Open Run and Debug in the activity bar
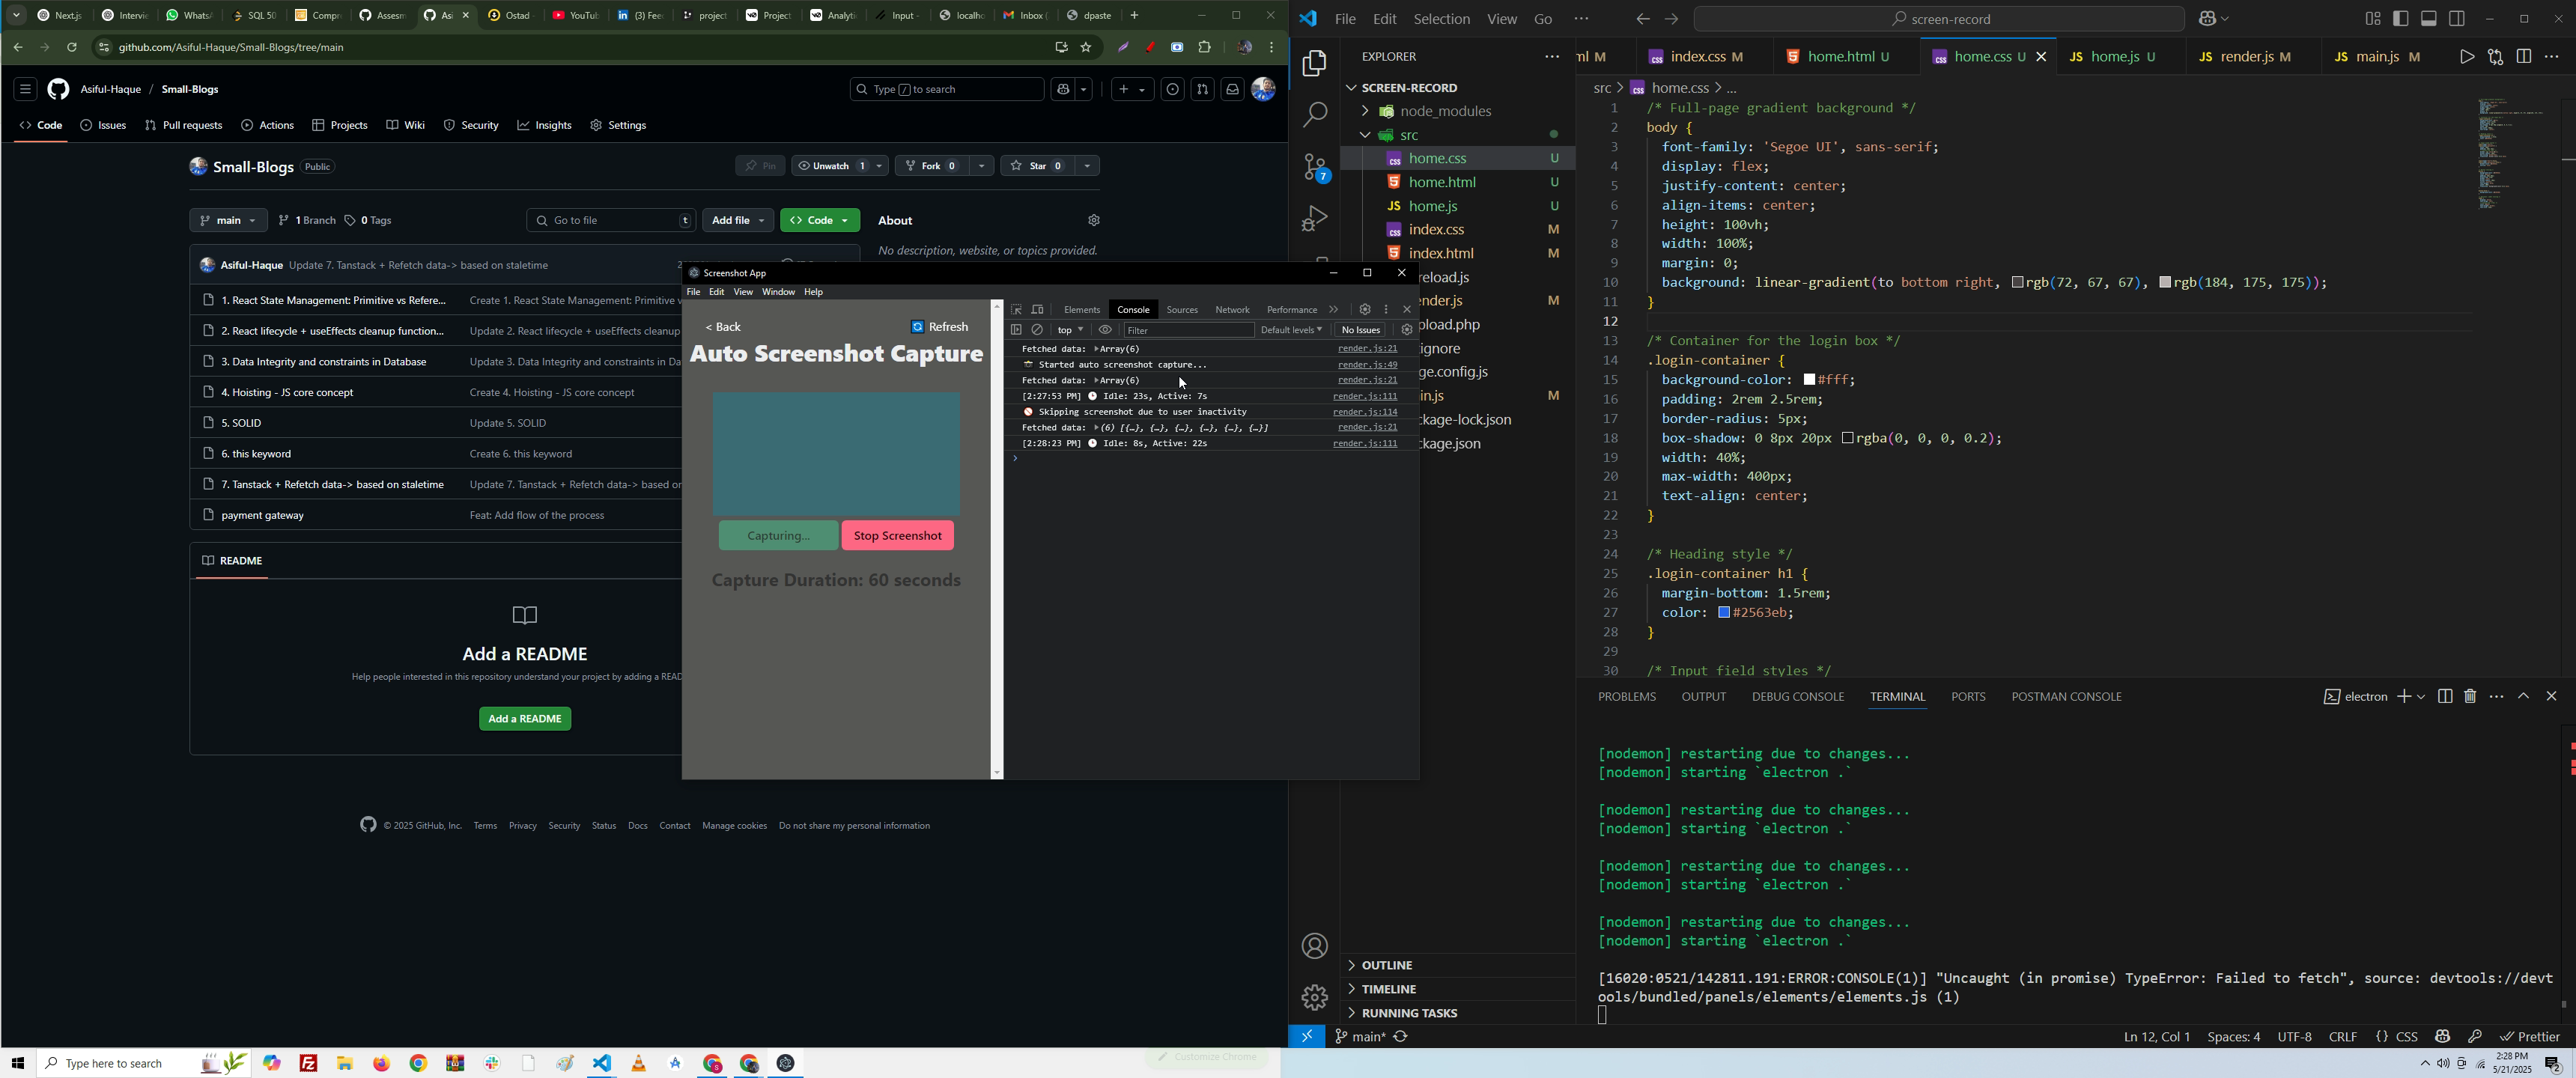Screen dimensions: 2576x1078 coord(1315,219)
